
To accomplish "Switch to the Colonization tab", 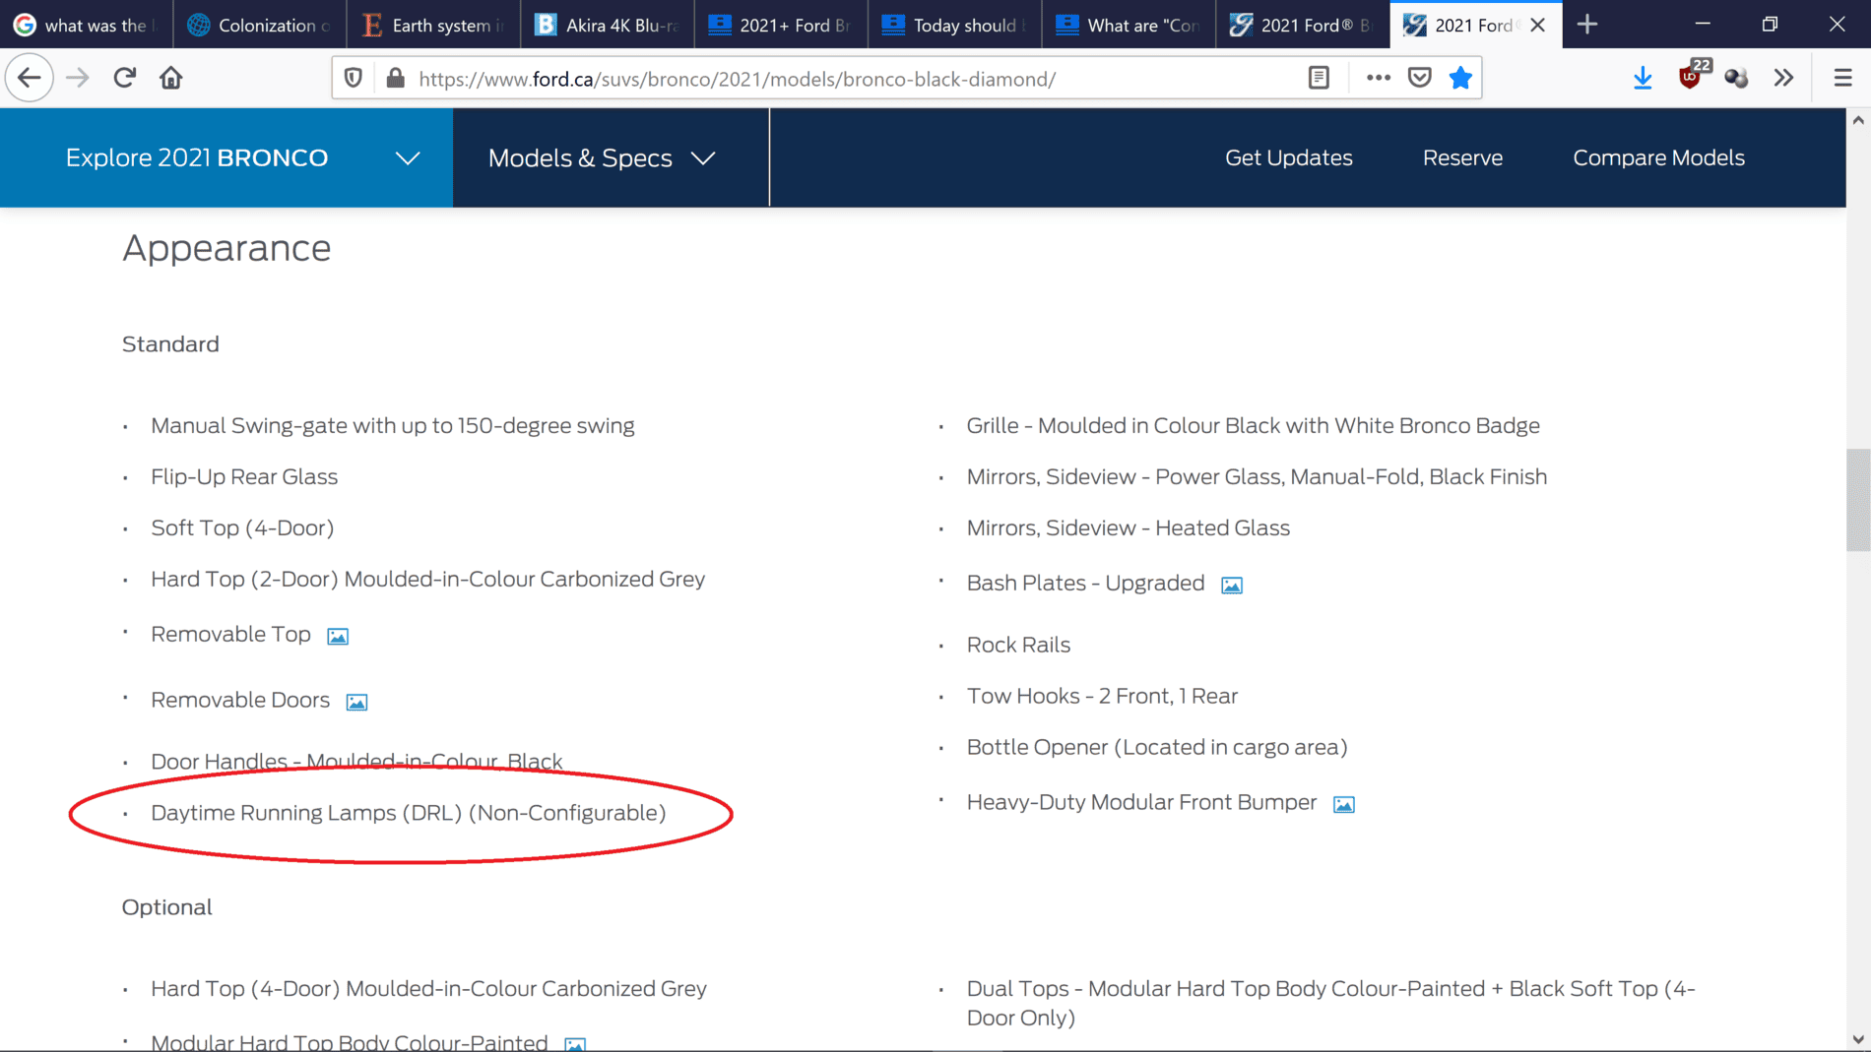I will (260, 25).
